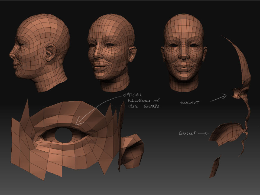Select the front-facing head model
260x195 pixels.
184,53
